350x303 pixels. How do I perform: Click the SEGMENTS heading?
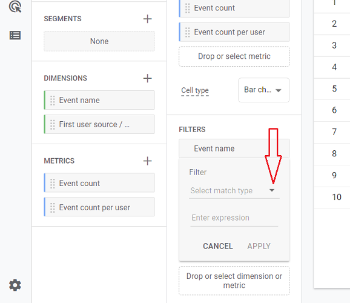click(62, 19)
